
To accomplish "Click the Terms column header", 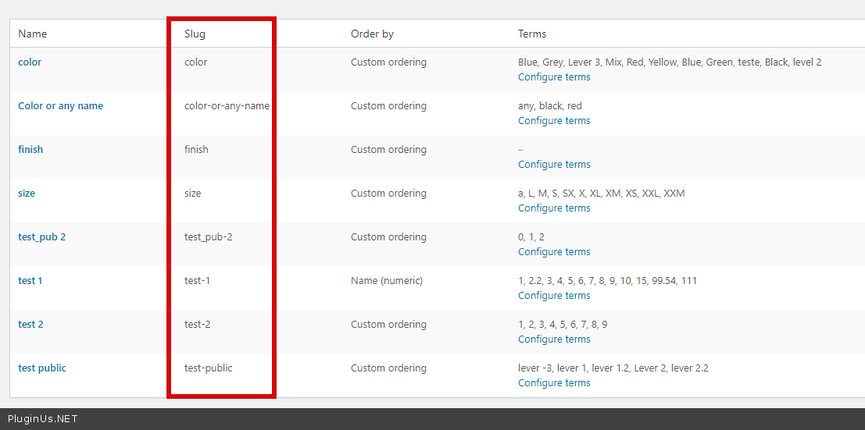I will (532, 34).
